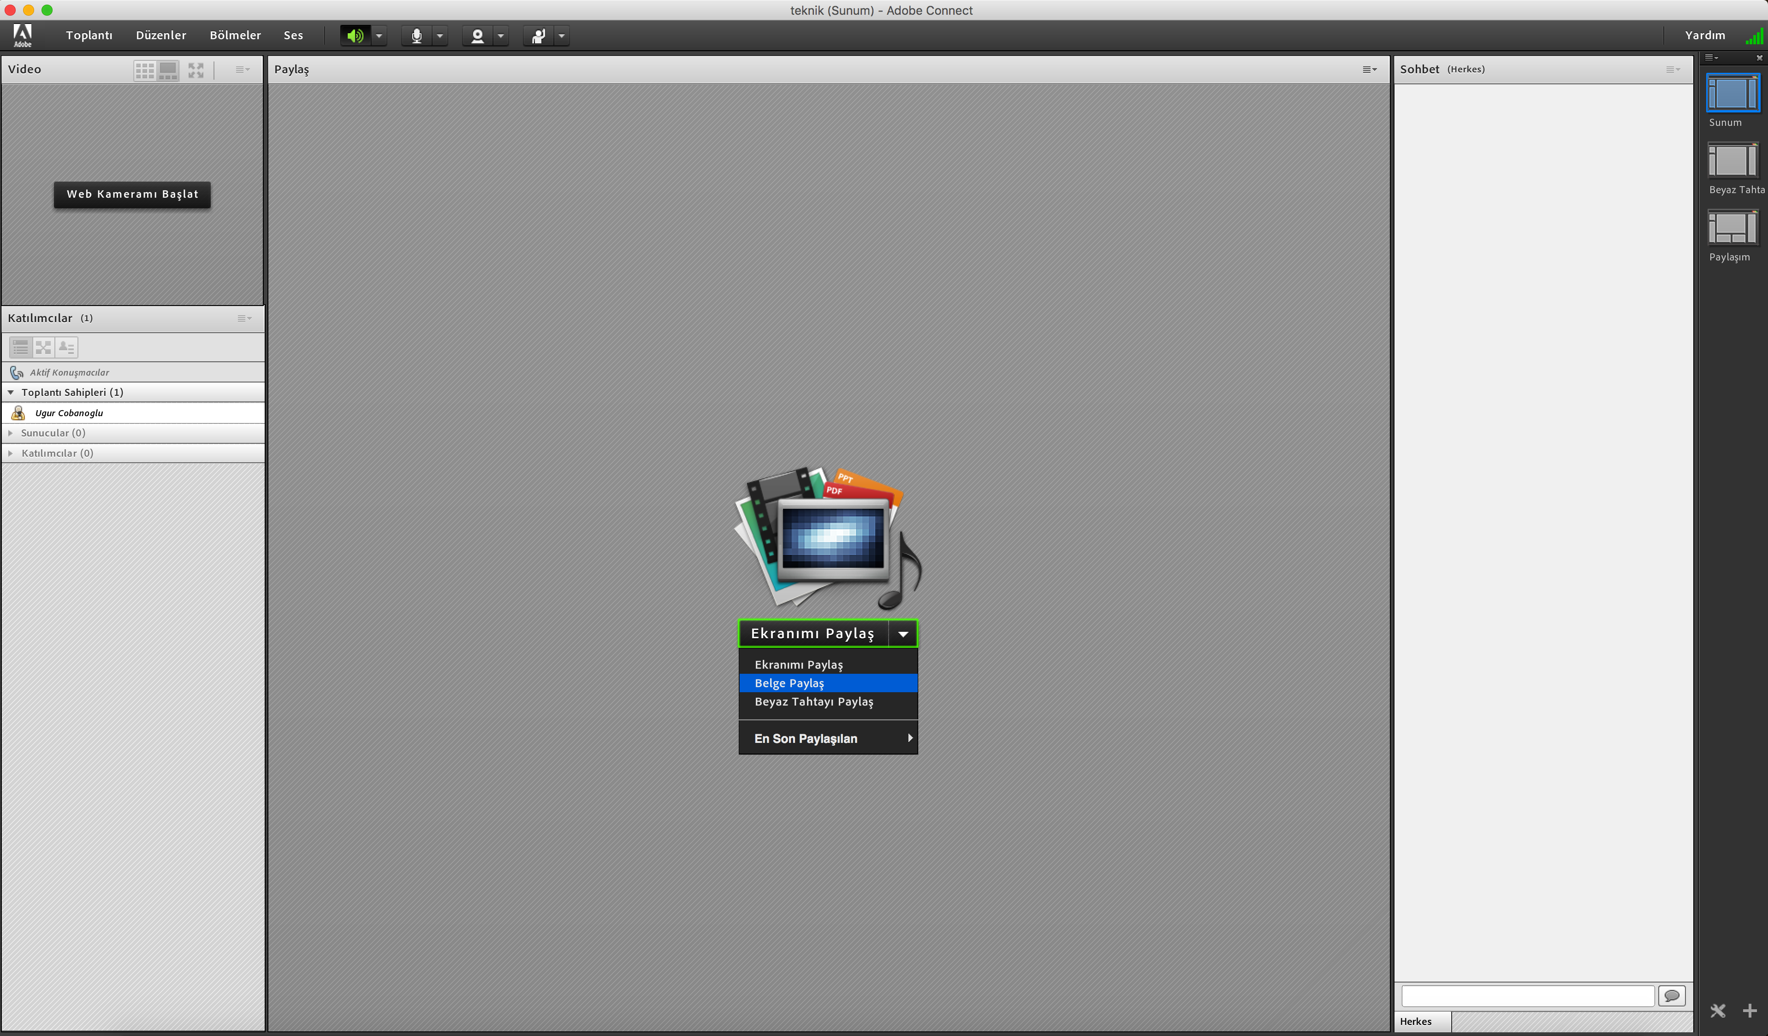Open the speaker options dropdown arrow
The height and width of the screenshot is (1036, 1768).
pyautogui.click(x=379, y=36)
